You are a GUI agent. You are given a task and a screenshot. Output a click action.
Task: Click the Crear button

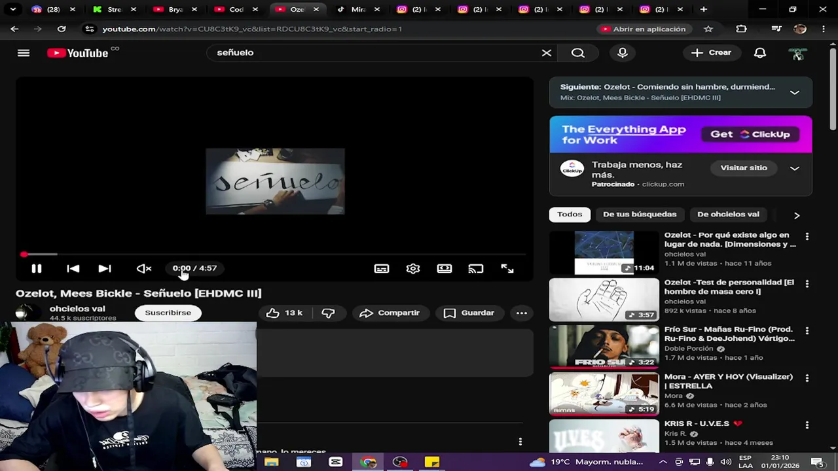pyautogui.click(x=712, y=53)
